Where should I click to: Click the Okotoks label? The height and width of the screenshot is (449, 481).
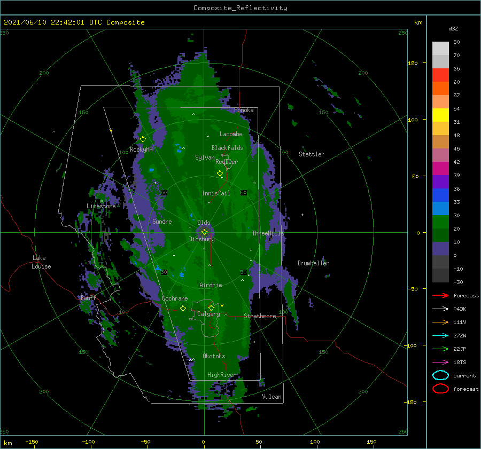(x=214, y=356)
